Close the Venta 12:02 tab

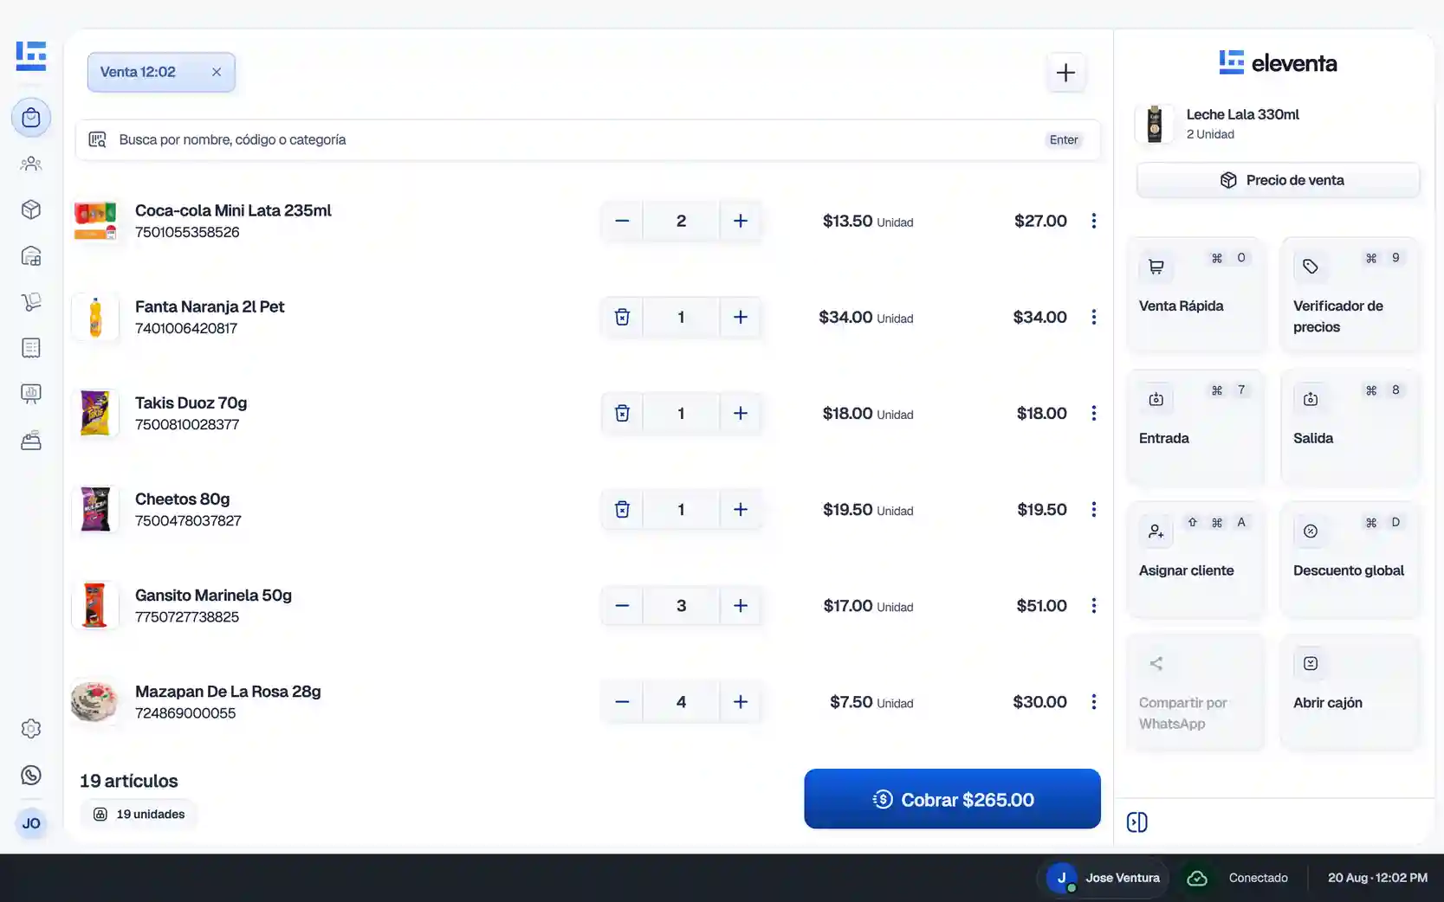tap(217, 72)
